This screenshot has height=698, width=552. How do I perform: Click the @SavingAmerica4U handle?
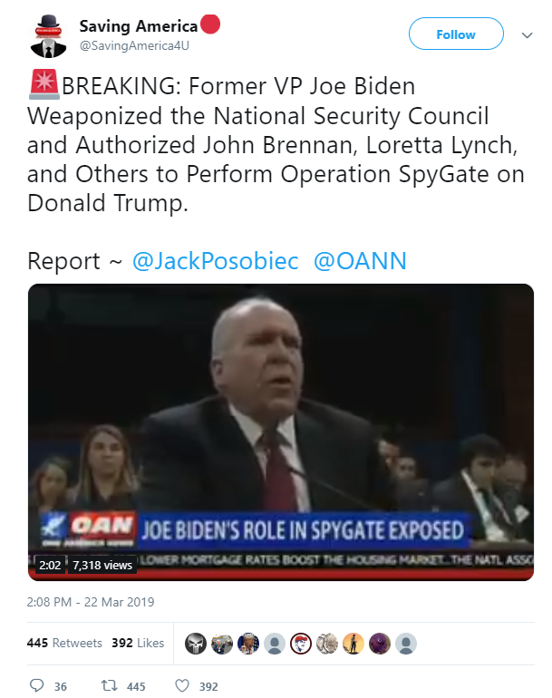pyautogui.click(x=123, y=44)
